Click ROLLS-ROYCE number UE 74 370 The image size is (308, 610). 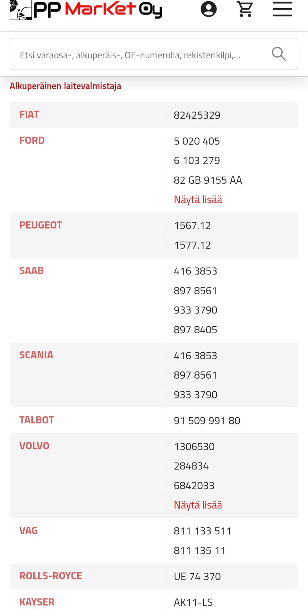pos(197,577)
